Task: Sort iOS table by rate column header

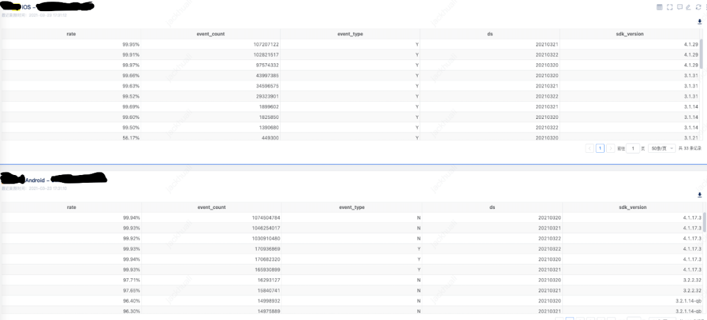Action: click(71, 33)
